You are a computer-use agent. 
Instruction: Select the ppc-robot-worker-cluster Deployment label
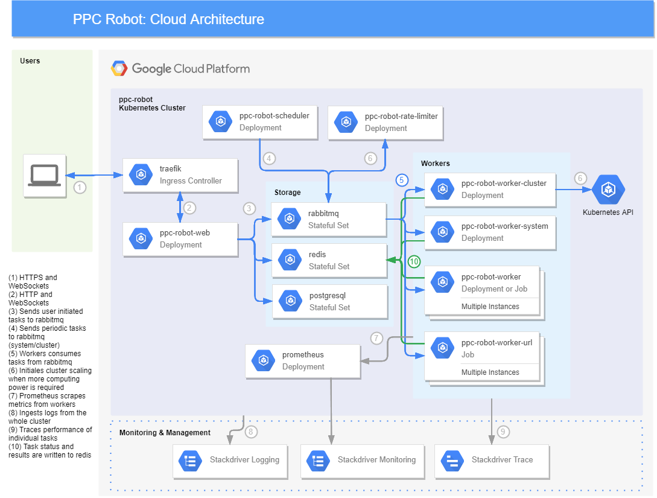click(504, 189)
